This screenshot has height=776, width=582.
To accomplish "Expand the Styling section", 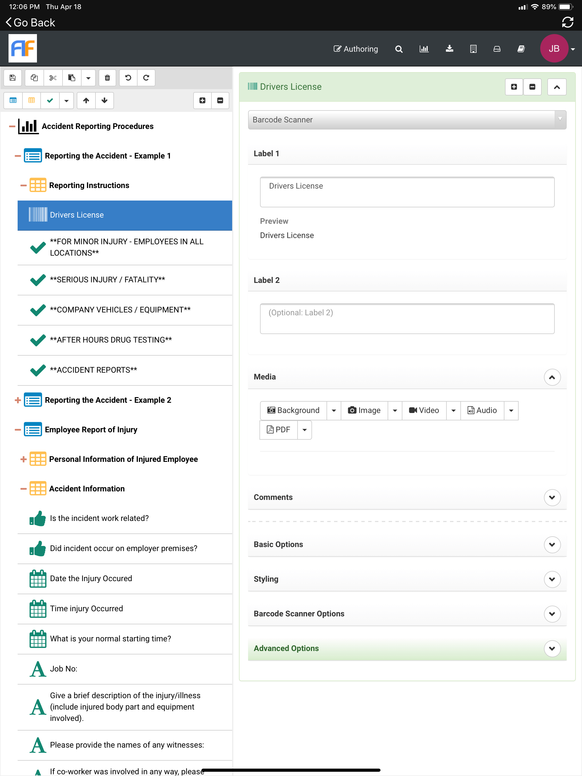I will (552, 579).
